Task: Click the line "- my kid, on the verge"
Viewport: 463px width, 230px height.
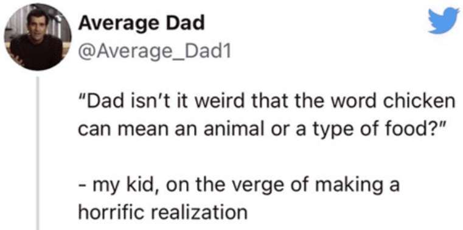Action: (x=238, y=186)
